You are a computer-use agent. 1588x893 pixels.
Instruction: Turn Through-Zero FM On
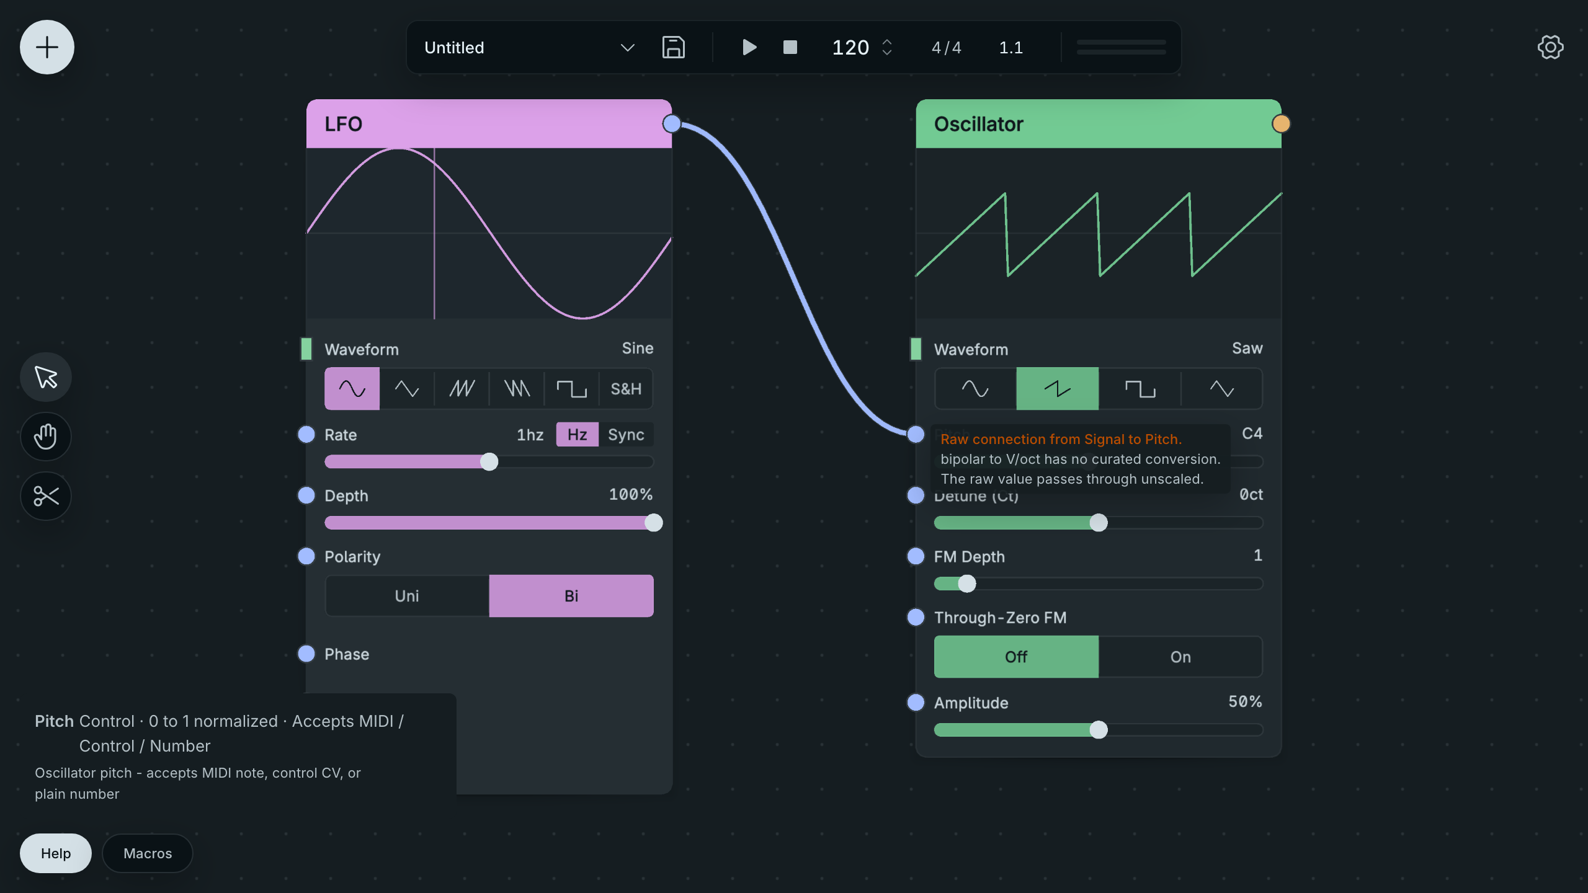click(x=1180, y=657)
